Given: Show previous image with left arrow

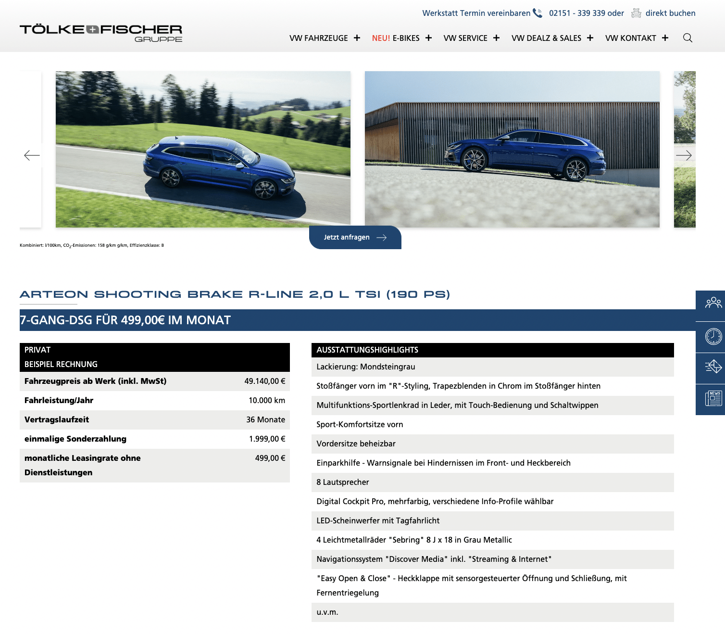Looking at the screenshot, I should click(x=32, y=155).
